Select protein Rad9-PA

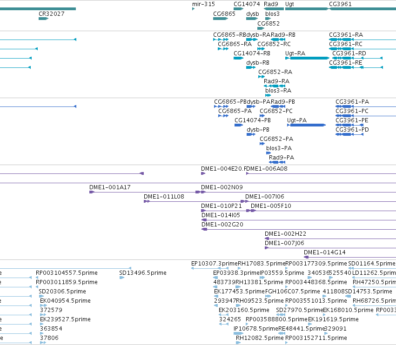pos(282,158)
